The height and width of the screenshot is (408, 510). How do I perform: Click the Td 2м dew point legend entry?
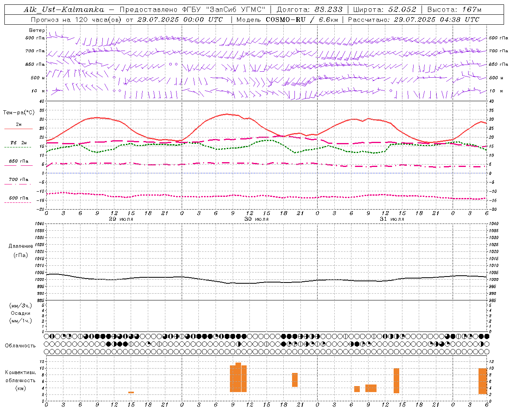[x=19, y=143]
